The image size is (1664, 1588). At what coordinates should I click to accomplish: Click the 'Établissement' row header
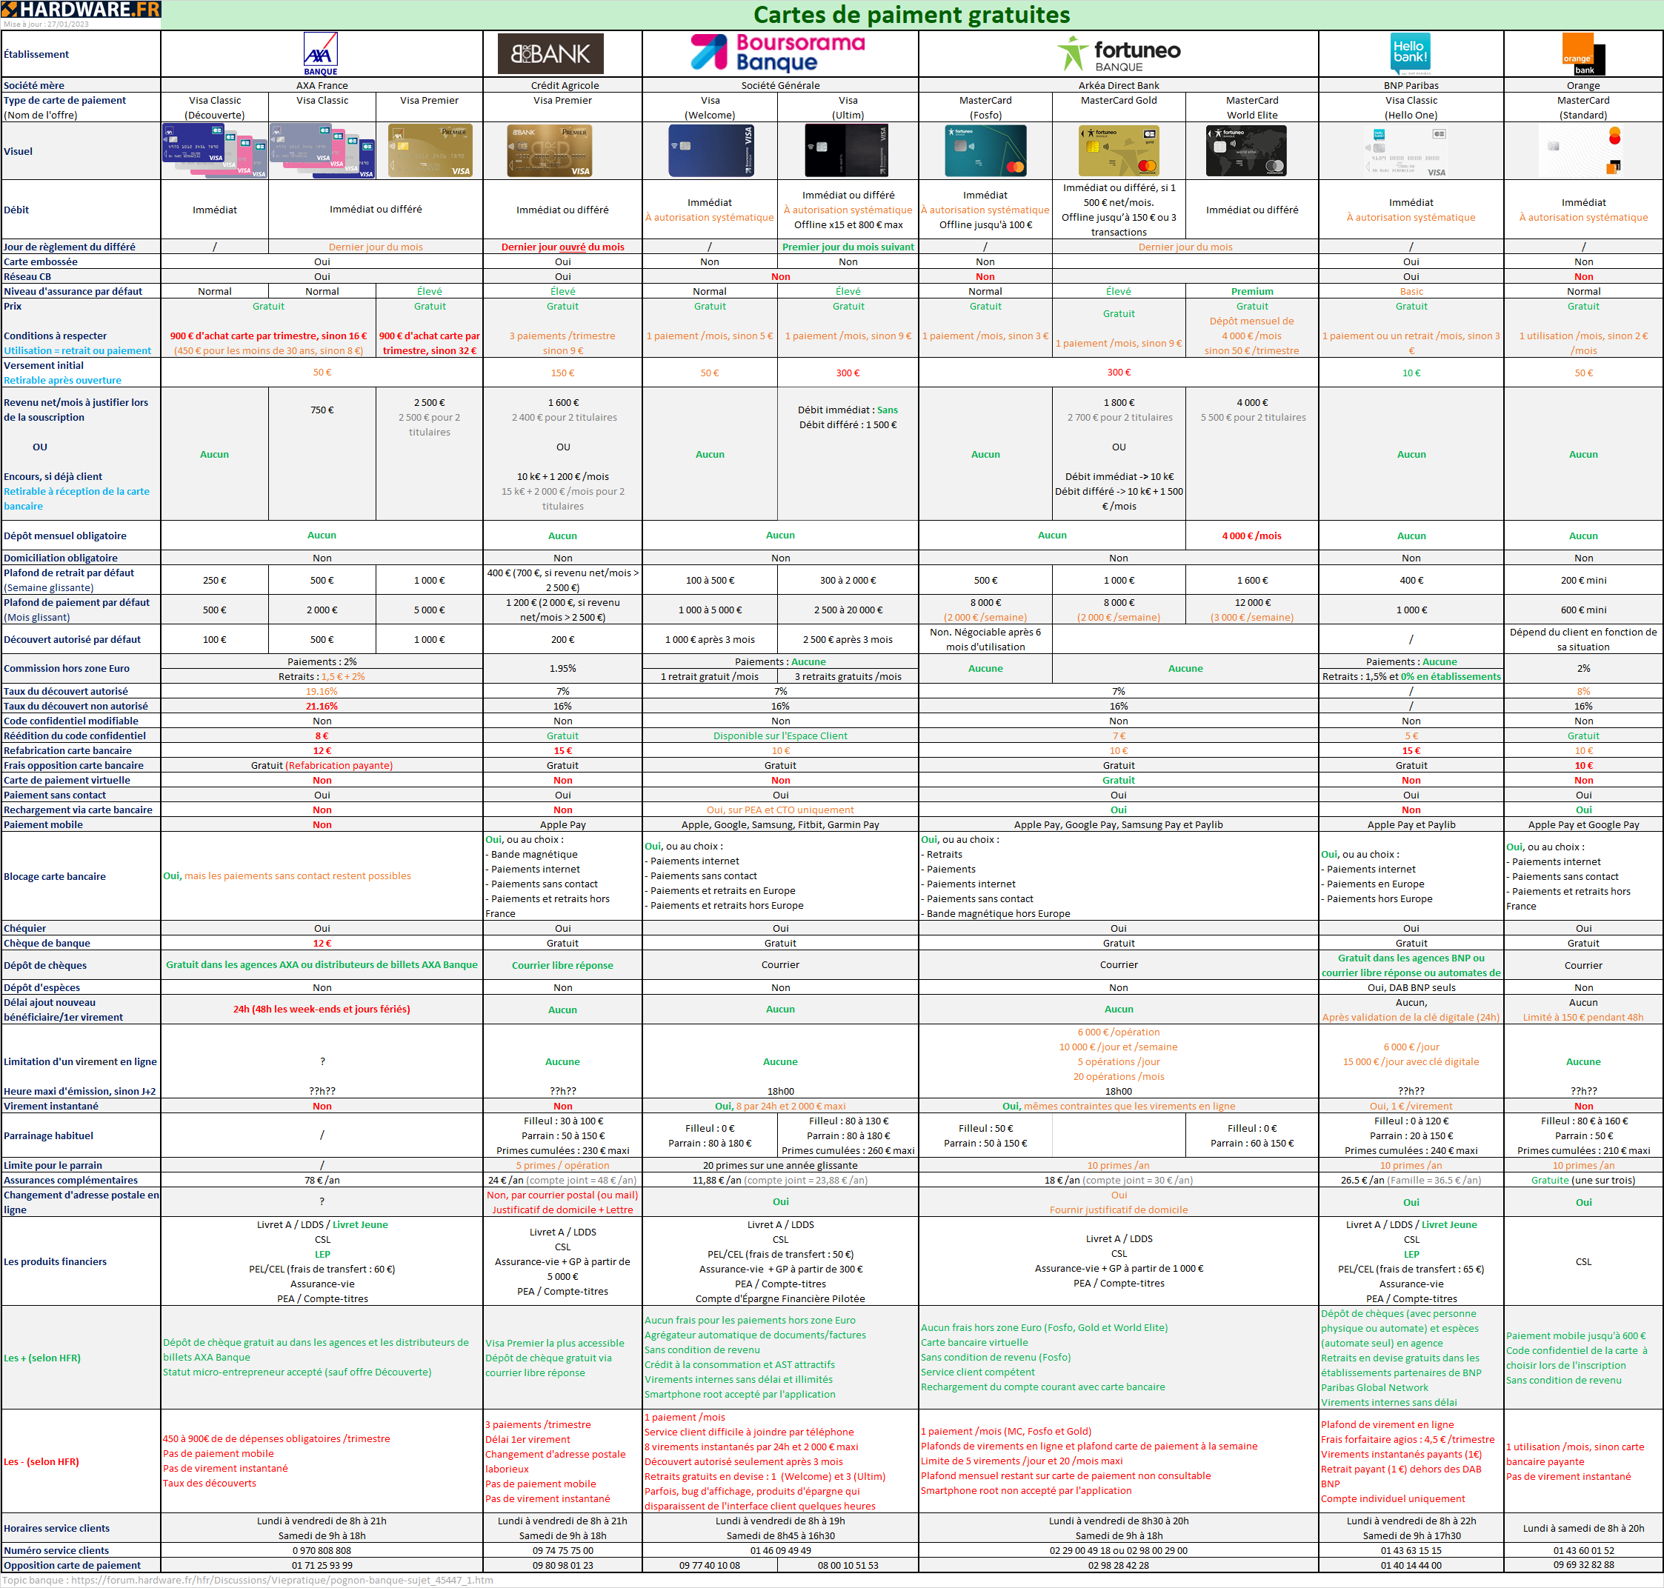tap(36, 54)
